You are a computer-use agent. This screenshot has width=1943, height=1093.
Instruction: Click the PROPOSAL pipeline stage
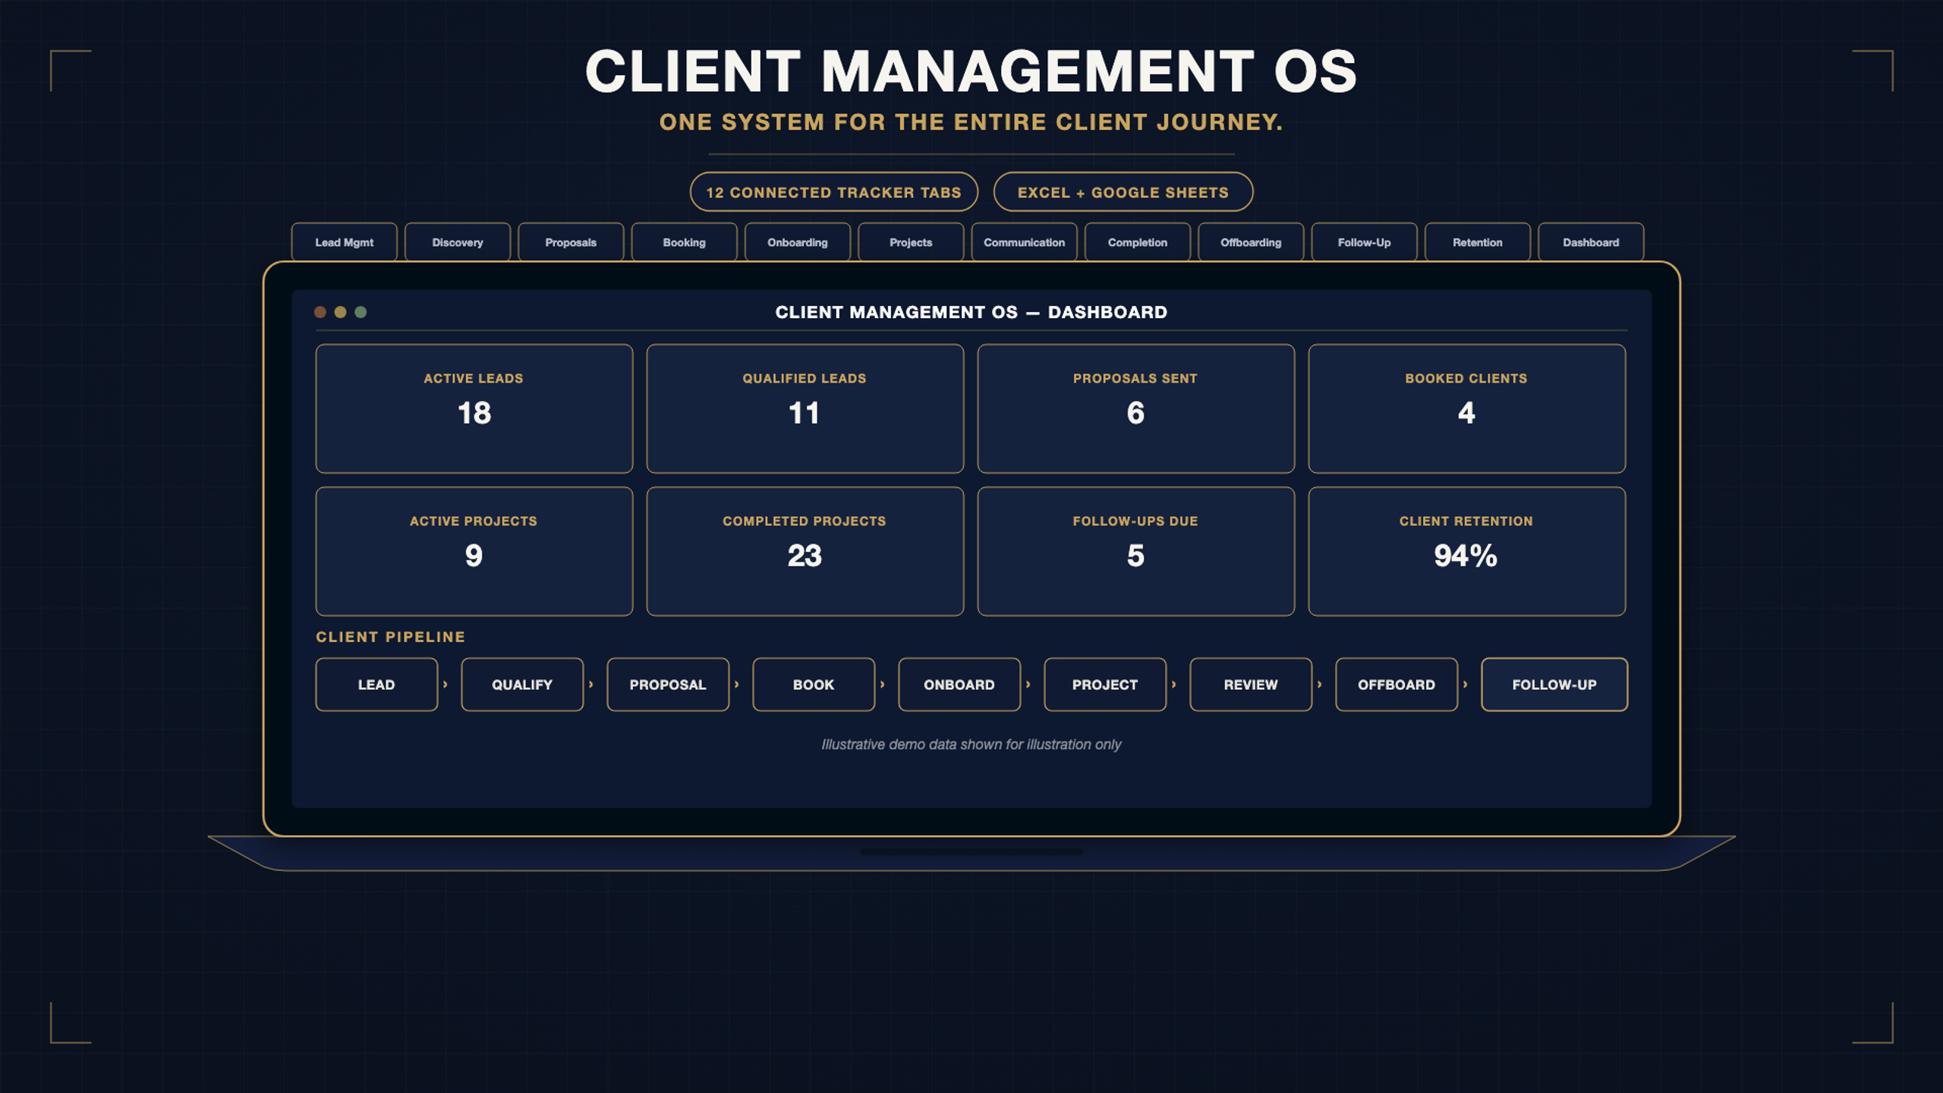point(668,685)
